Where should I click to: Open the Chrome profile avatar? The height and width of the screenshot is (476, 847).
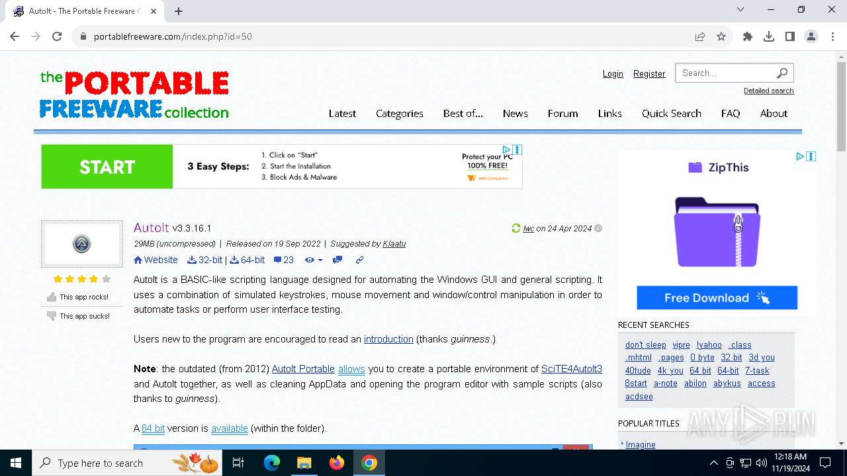[811, 36]
